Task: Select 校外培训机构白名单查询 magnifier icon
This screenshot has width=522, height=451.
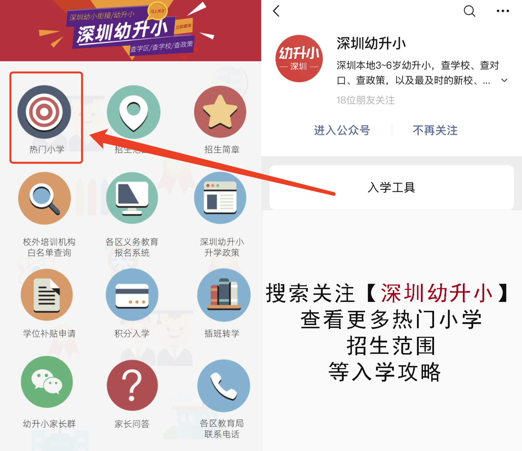Action: click(x=44, y=198)
